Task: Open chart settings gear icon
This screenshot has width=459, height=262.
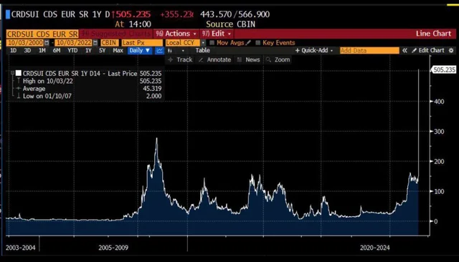Action: [451, 50]
